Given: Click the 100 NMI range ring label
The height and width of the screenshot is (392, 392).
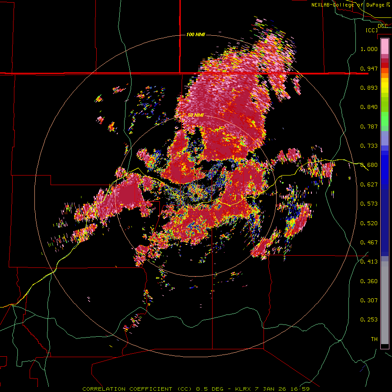Looking at the screenshot, I should [196, 34].
